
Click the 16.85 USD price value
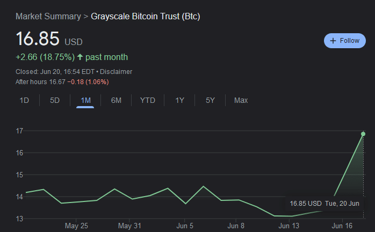49,39
